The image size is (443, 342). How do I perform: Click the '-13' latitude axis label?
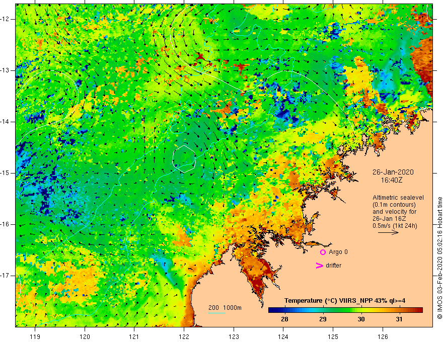click(6, 70)
